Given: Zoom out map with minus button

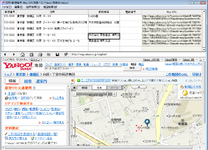Looking at the screenshot, I should coord(74,94).
